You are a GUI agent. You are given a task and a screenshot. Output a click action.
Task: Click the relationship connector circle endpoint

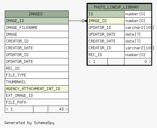pos(83,21)
